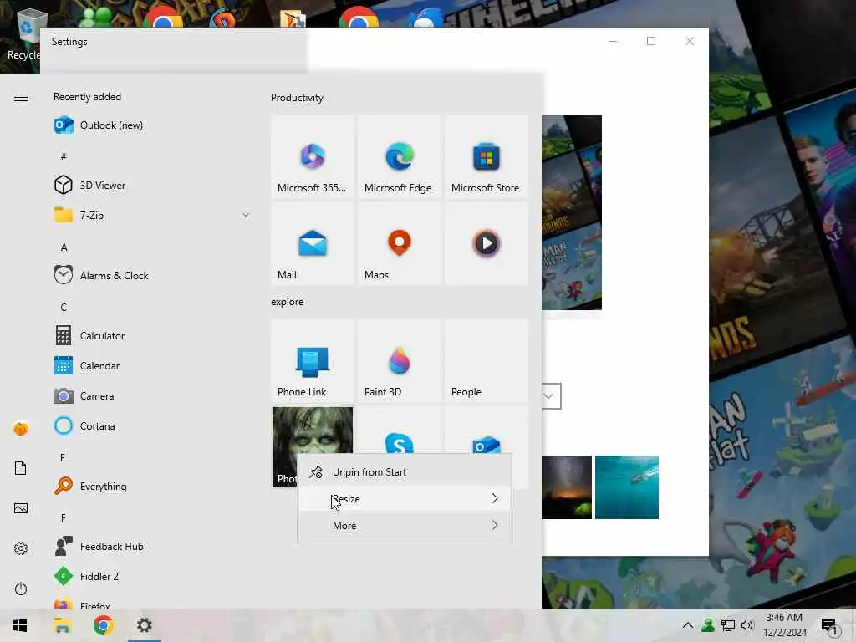The image size is (856, 642).
Task: Open Everything search app
Action: point(152,486)
